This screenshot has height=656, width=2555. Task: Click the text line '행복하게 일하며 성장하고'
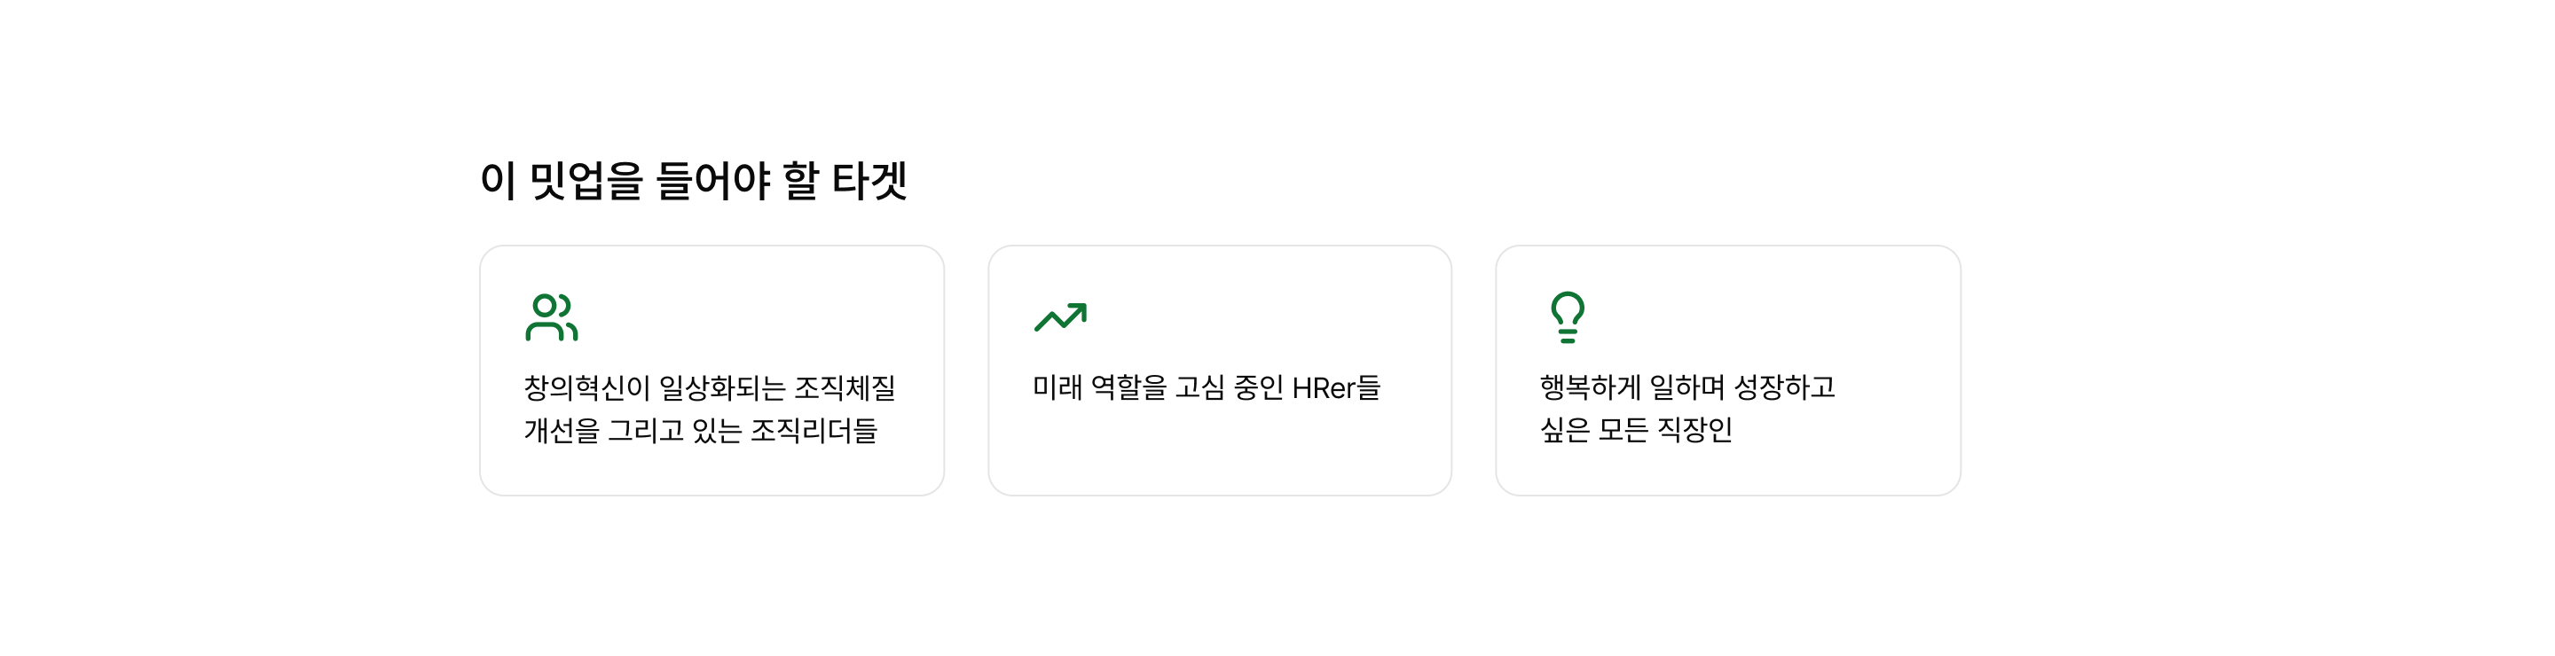coord(1687,387)
